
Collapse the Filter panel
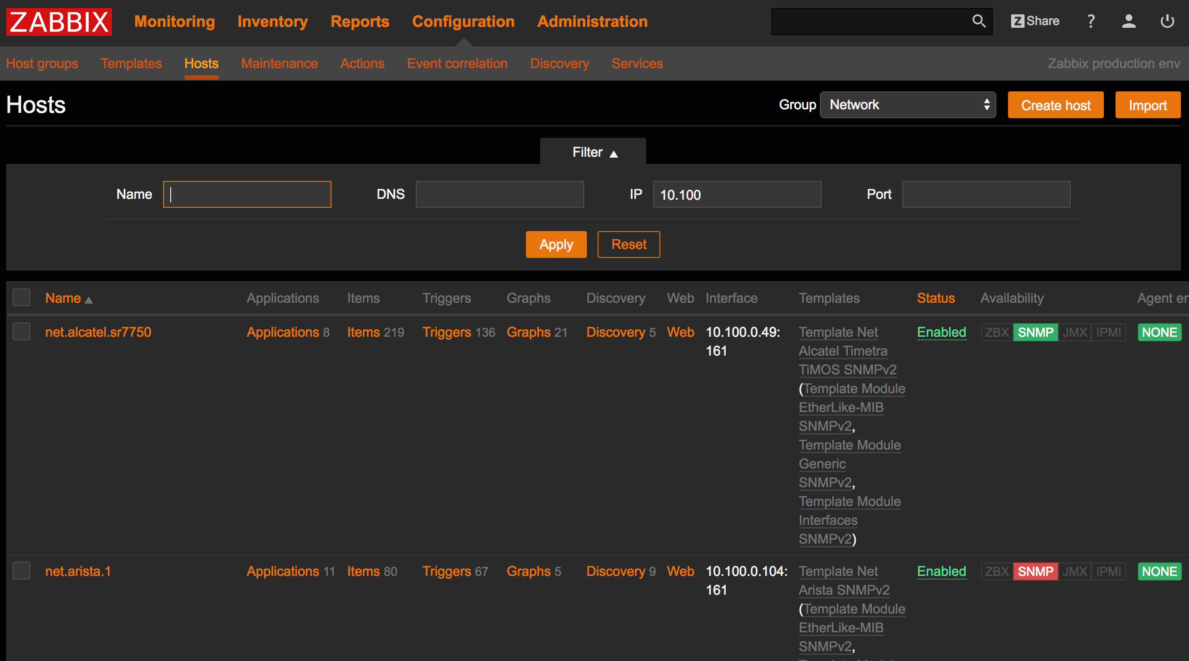(594, 152)
